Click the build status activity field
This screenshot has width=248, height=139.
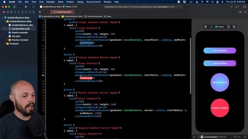point(143,7)
